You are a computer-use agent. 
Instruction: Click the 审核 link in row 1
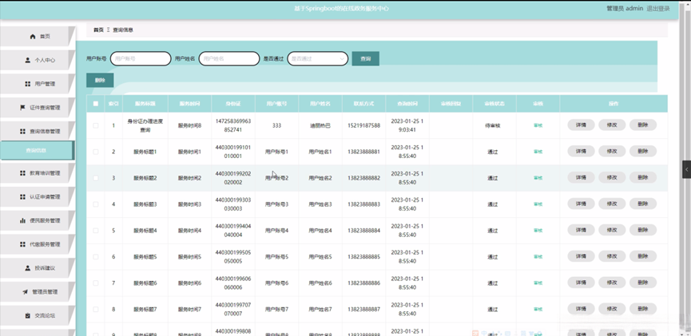(x=538, y=125)
